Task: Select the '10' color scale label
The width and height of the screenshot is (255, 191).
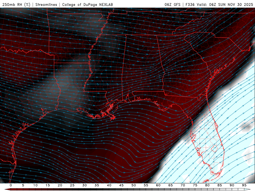Action: pos(35,185)
